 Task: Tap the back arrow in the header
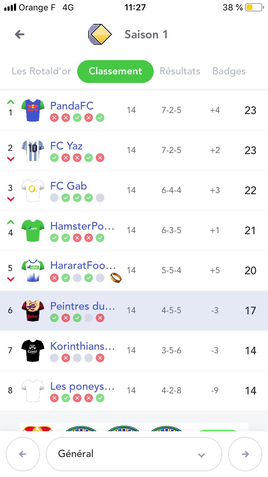coord(20,34)
